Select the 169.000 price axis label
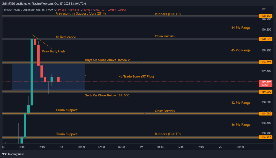 coord(266,92)
